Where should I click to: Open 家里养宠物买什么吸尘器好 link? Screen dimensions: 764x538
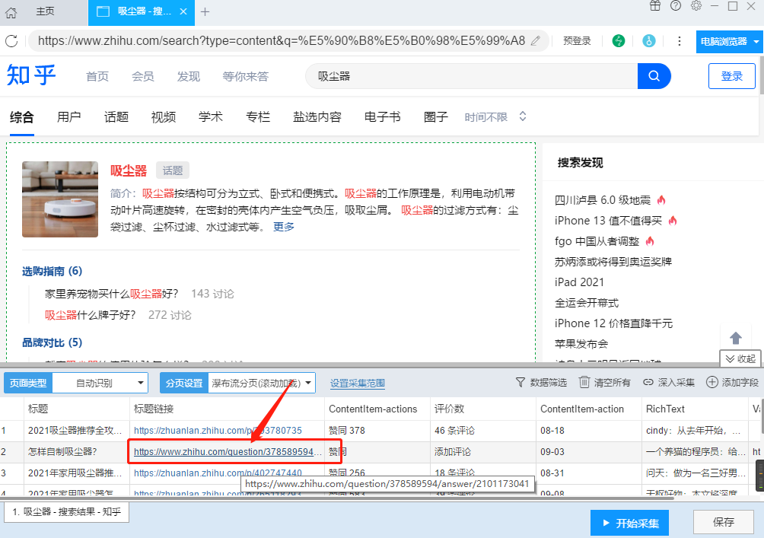click(112, 294)
